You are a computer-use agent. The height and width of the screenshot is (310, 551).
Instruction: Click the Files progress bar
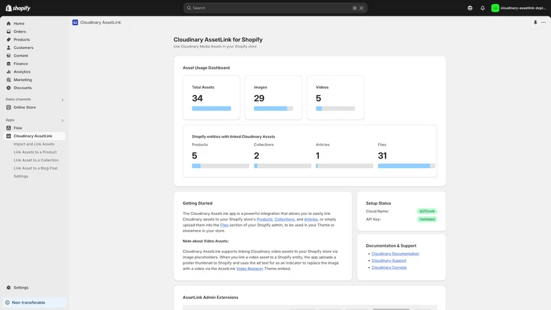(406, 166)
